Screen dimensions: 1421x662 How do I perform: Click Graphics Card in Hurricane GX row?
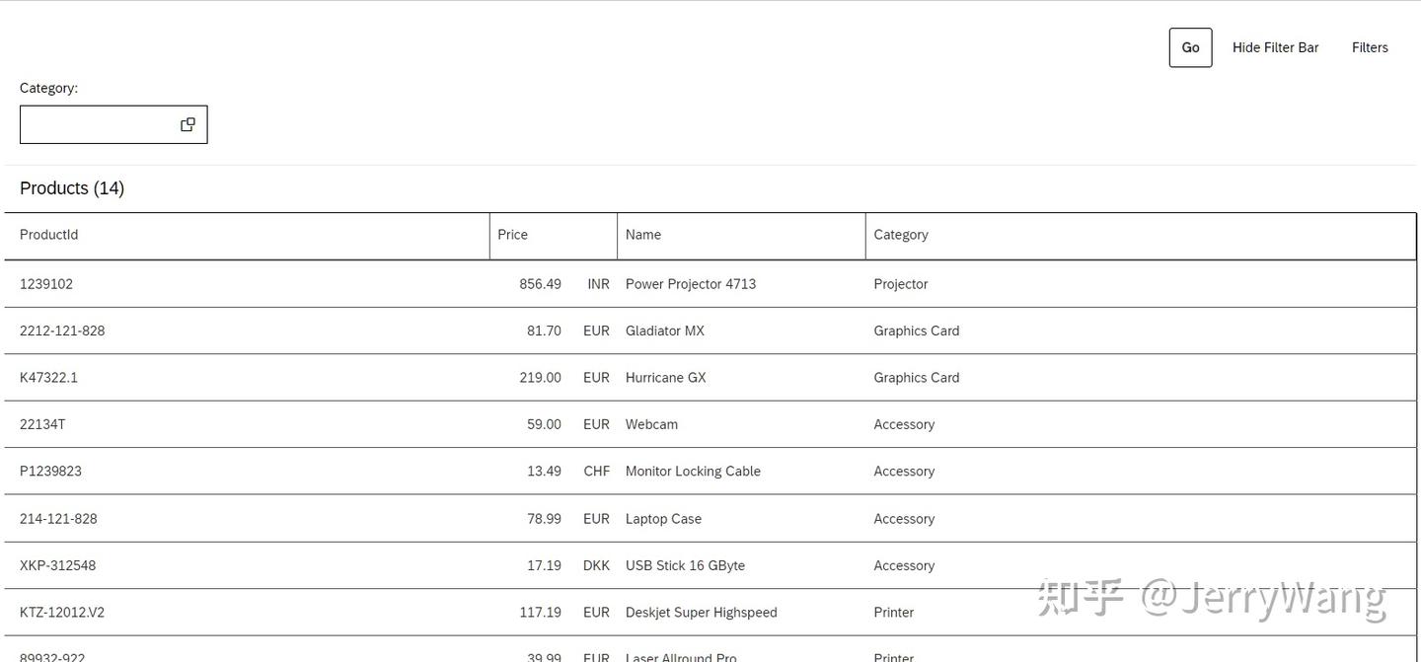[x=916, y=378]
